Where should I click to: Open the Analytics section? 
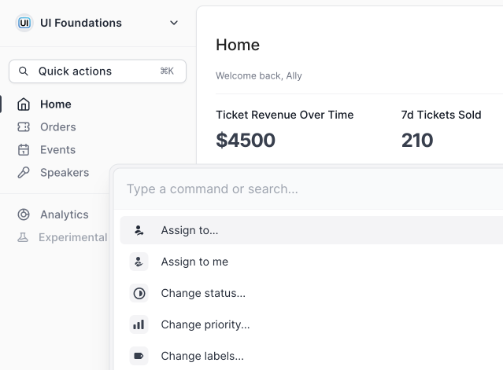tap(65, 214)
